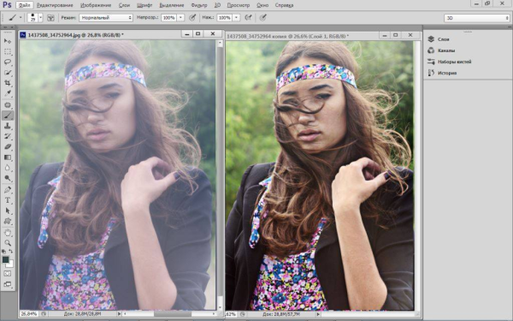Enable airbrush mode
The image size is (513, 321).
pos(248,18)
